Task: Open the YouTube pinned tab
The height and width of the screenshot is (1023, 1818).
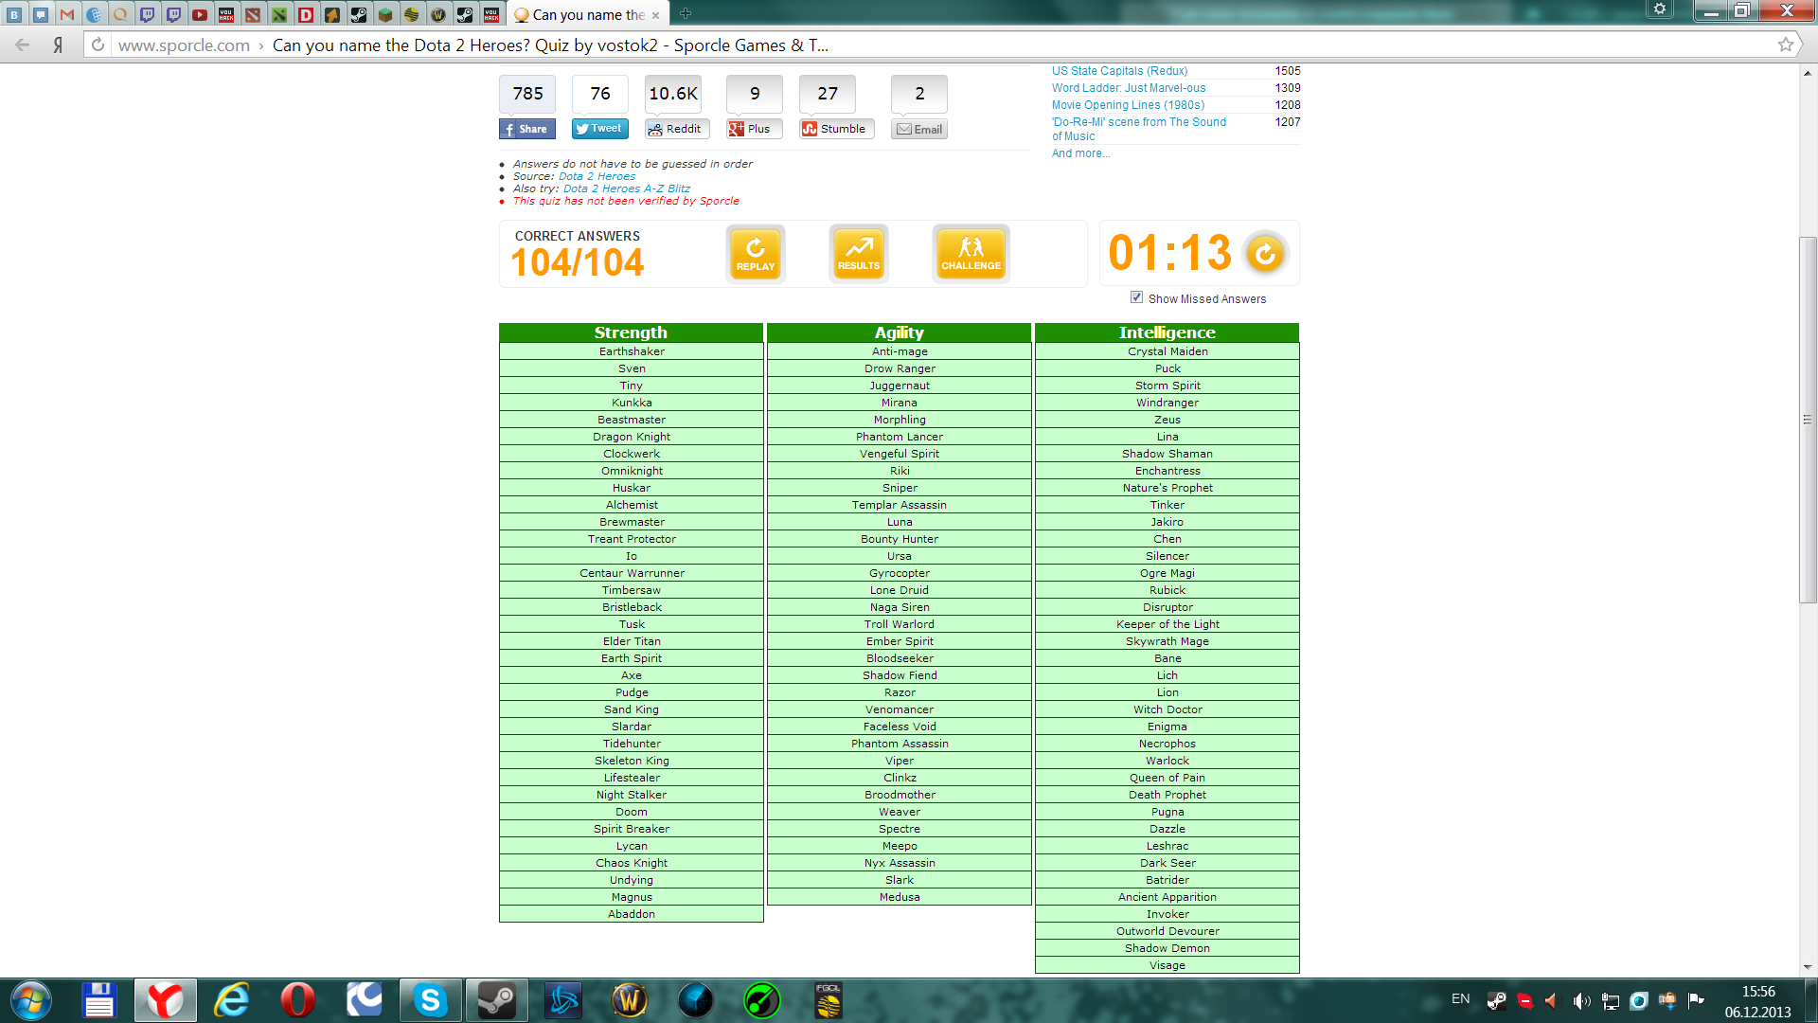Action: (200, 14)
